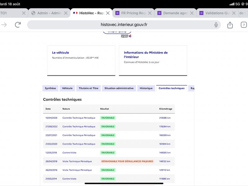
Task: Click the date 23/07/2021
Action: coord(51,135)
